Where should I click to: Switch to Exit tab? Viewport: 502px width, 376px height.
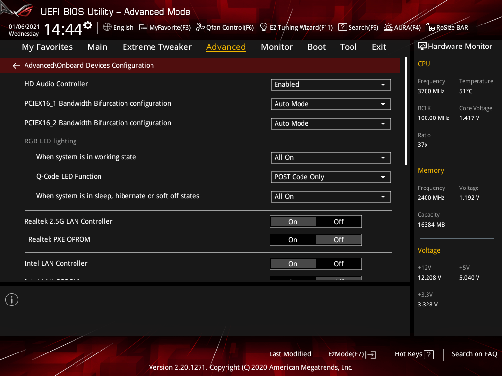(379, 47)
